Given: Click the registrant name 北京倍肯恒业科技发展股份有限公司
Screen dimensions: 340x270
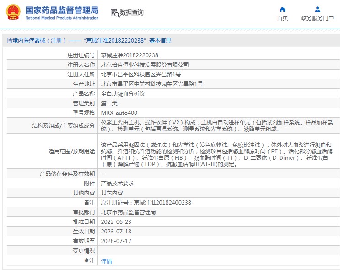Looking at the screenshot, I should point(145,65).
